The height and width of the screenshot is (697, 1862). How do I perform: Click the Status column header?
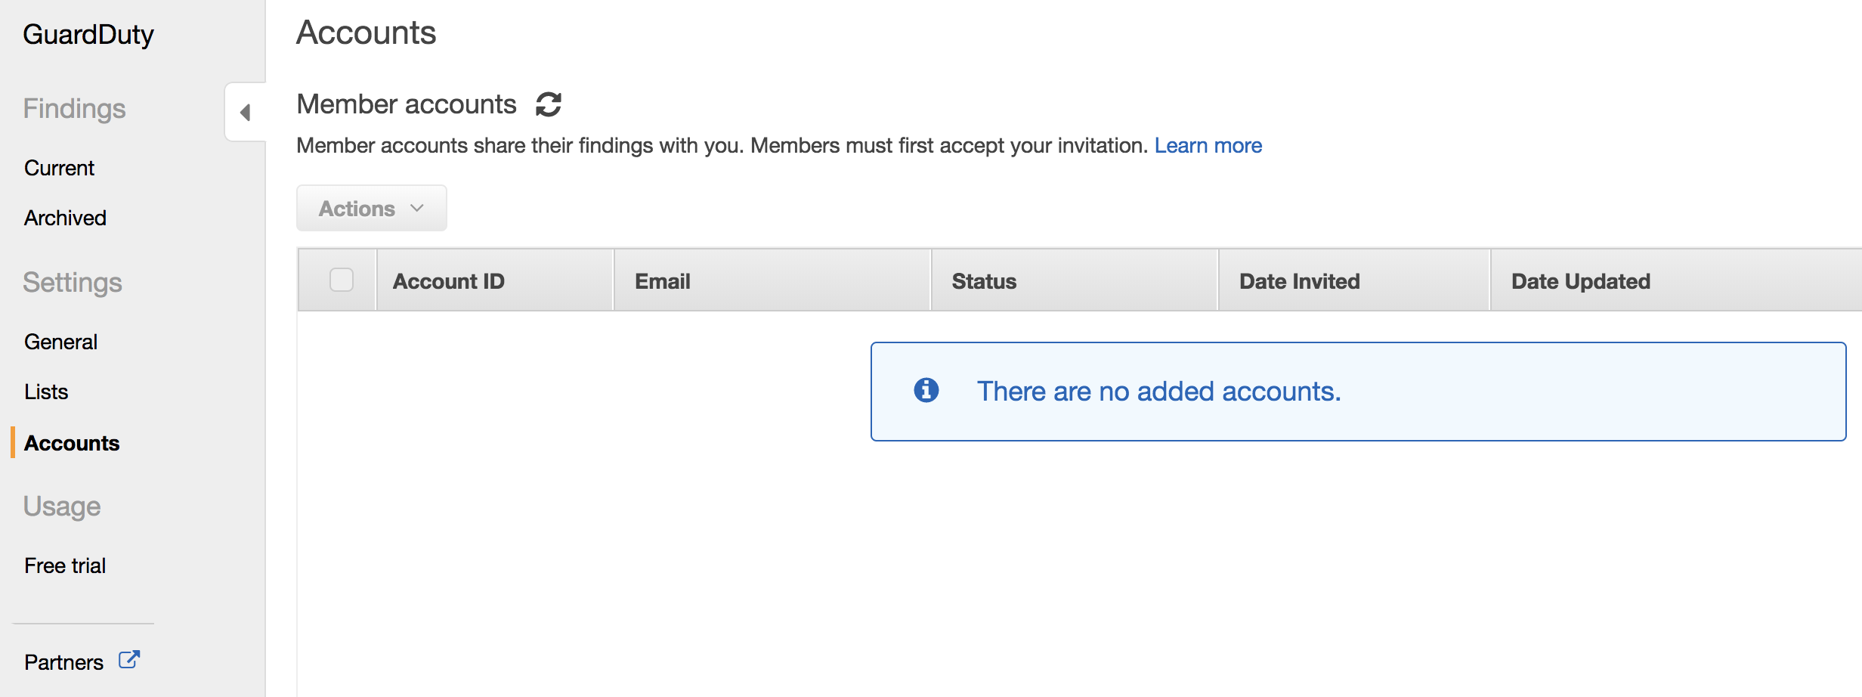tap(984, 281)
